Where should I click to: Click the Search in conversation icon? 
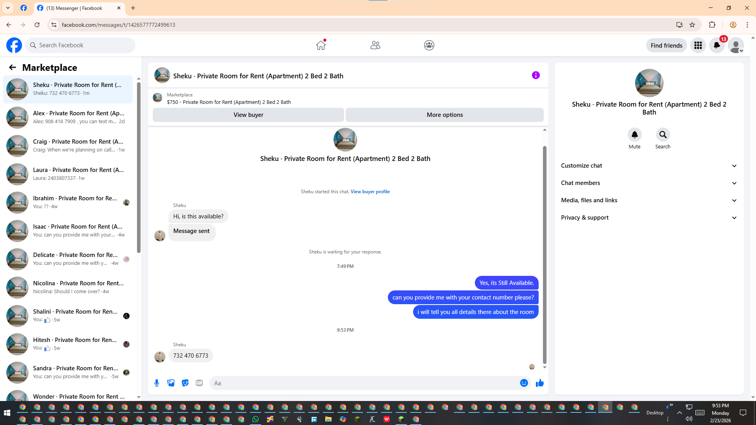click(x=663, y=135)
